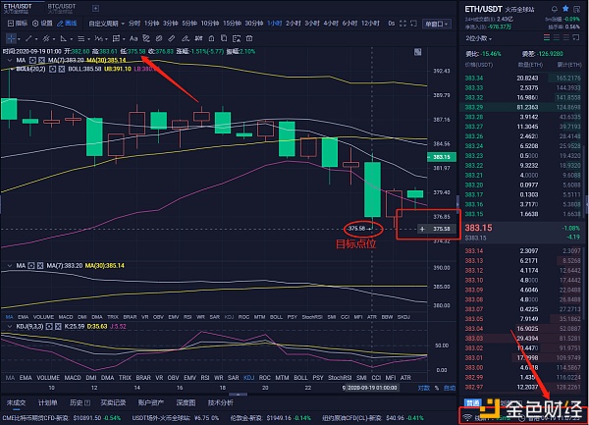
Task: Toggle the 画线 drawing mode button
Action: click(x=67, y=24)
